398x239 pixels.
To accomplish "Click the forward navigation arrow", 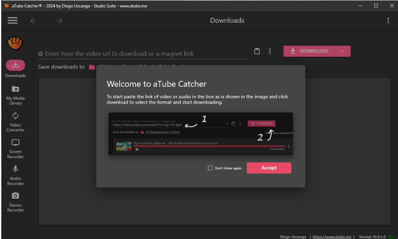I will tap(59, 20).
